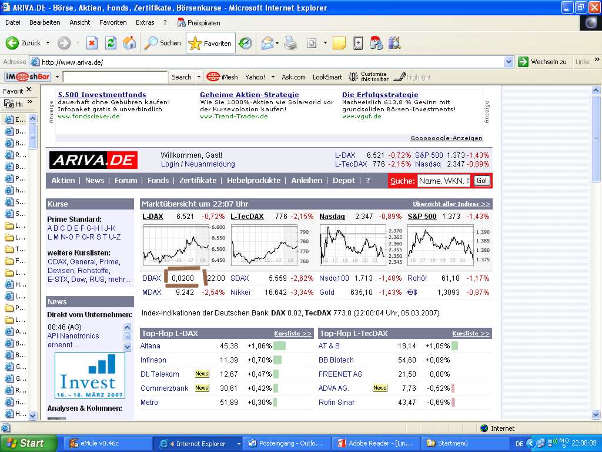Open the Datei menu
Screen dimensions: 602x452
tap(13, 23)
